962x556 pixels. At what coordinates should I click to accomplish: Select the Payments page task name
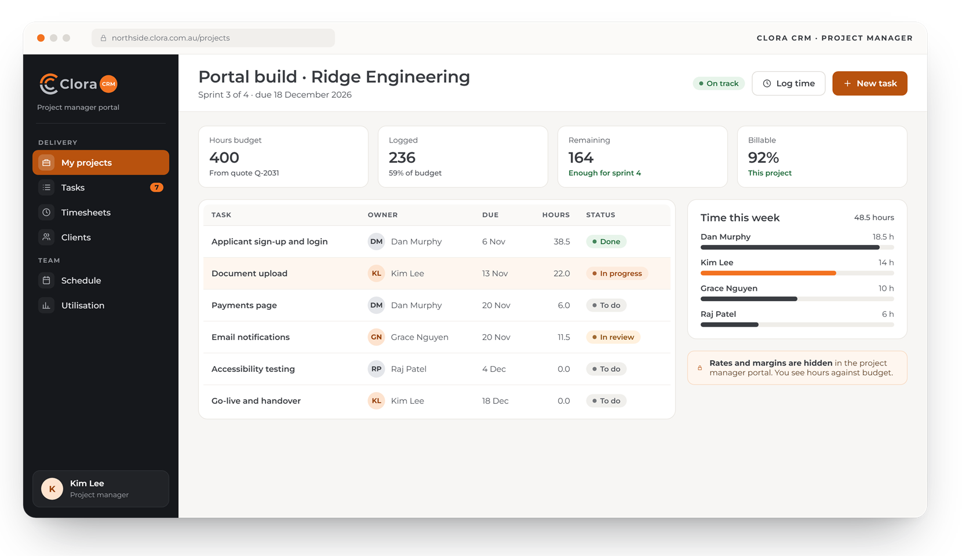244,305
